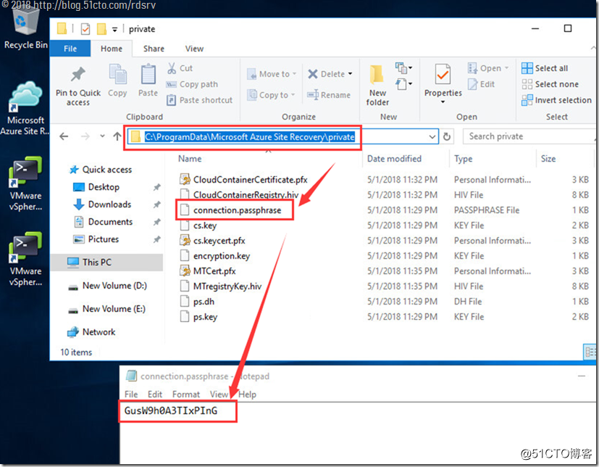Select This PC in navigation pane
The height and width of the screenshot is (467, 599).
[106, 262]
